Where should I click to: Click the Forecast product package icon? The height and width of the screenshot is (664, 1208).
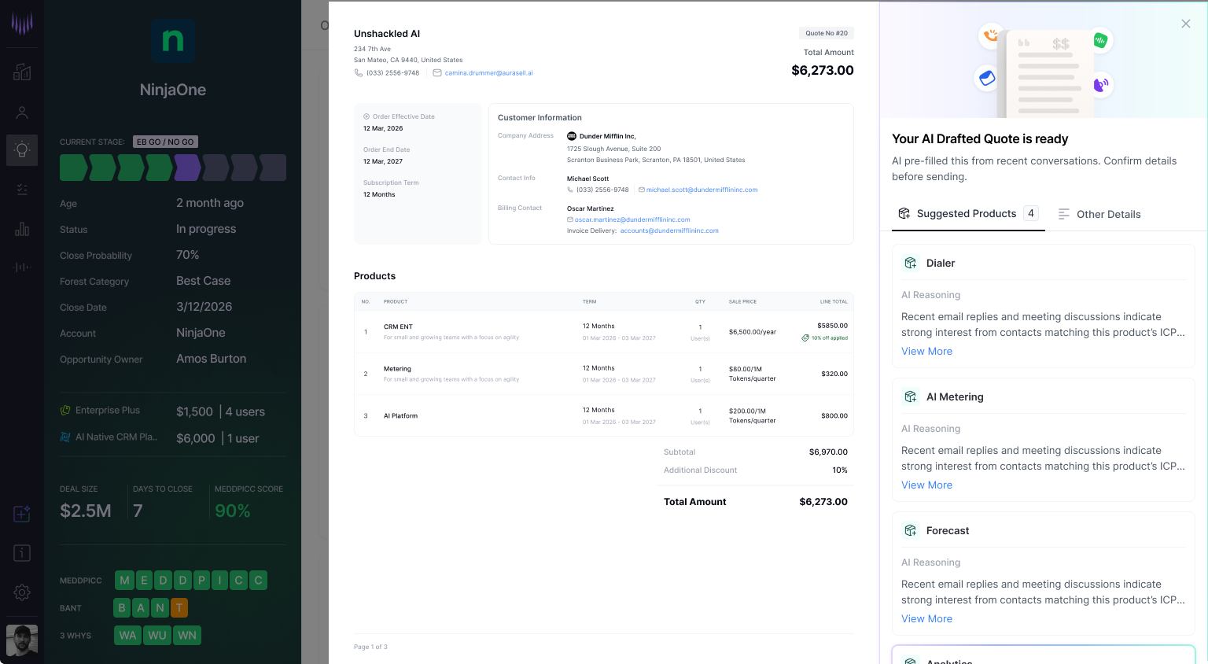911,530
